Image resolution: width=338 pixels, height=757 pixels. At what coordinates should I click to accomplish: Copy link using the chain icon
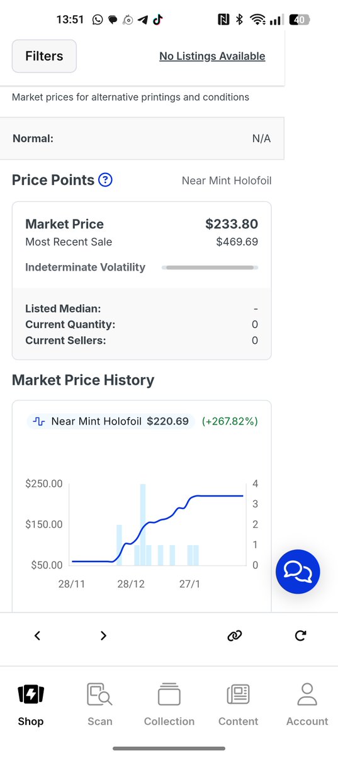(234, 636)
